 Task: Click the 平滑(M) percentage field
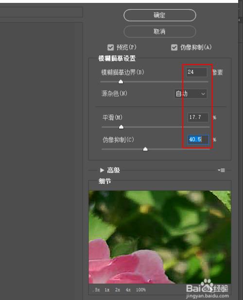pos(198,117)
